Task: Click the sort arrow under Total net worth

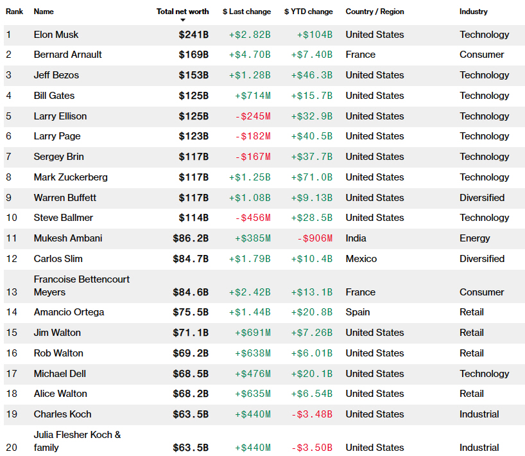Action: click(x=182, y=20)
